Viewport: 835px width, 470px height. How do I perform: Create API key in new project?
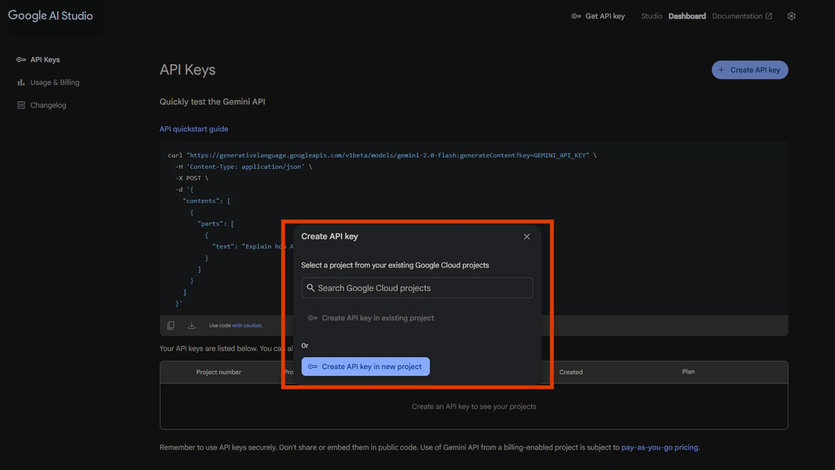[365, 366]
